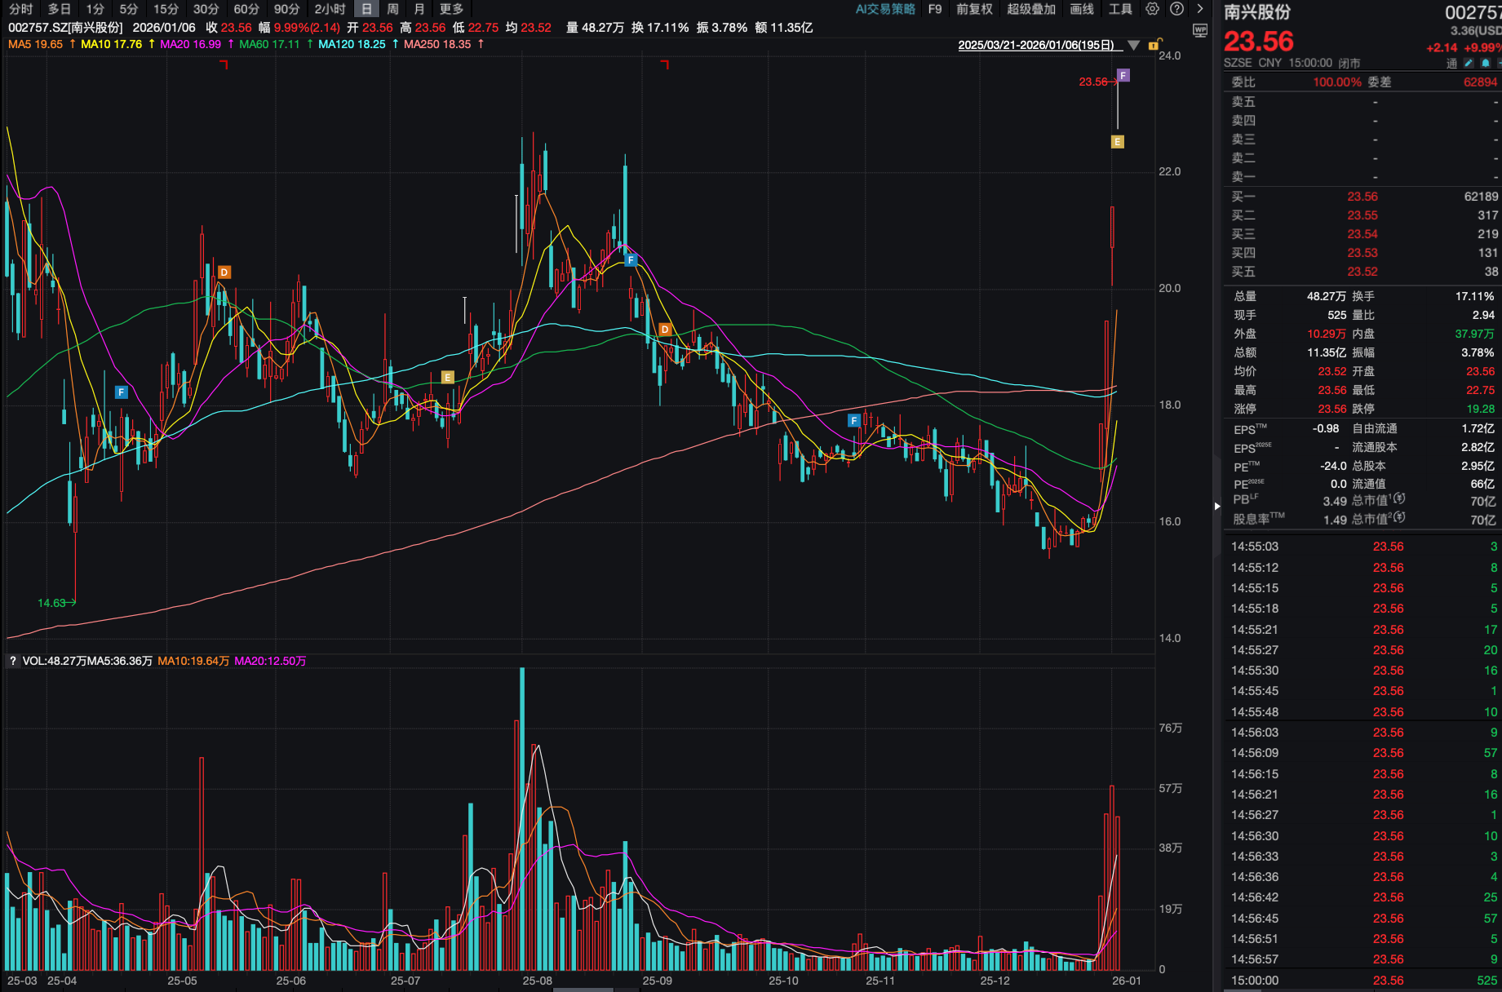Expand the date range dropdown triangle
Screen dimensions: 1502x992
(1133, 45)
